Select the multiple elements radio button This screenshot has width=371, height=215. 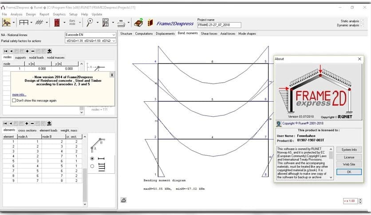click(x=92, y=166)
